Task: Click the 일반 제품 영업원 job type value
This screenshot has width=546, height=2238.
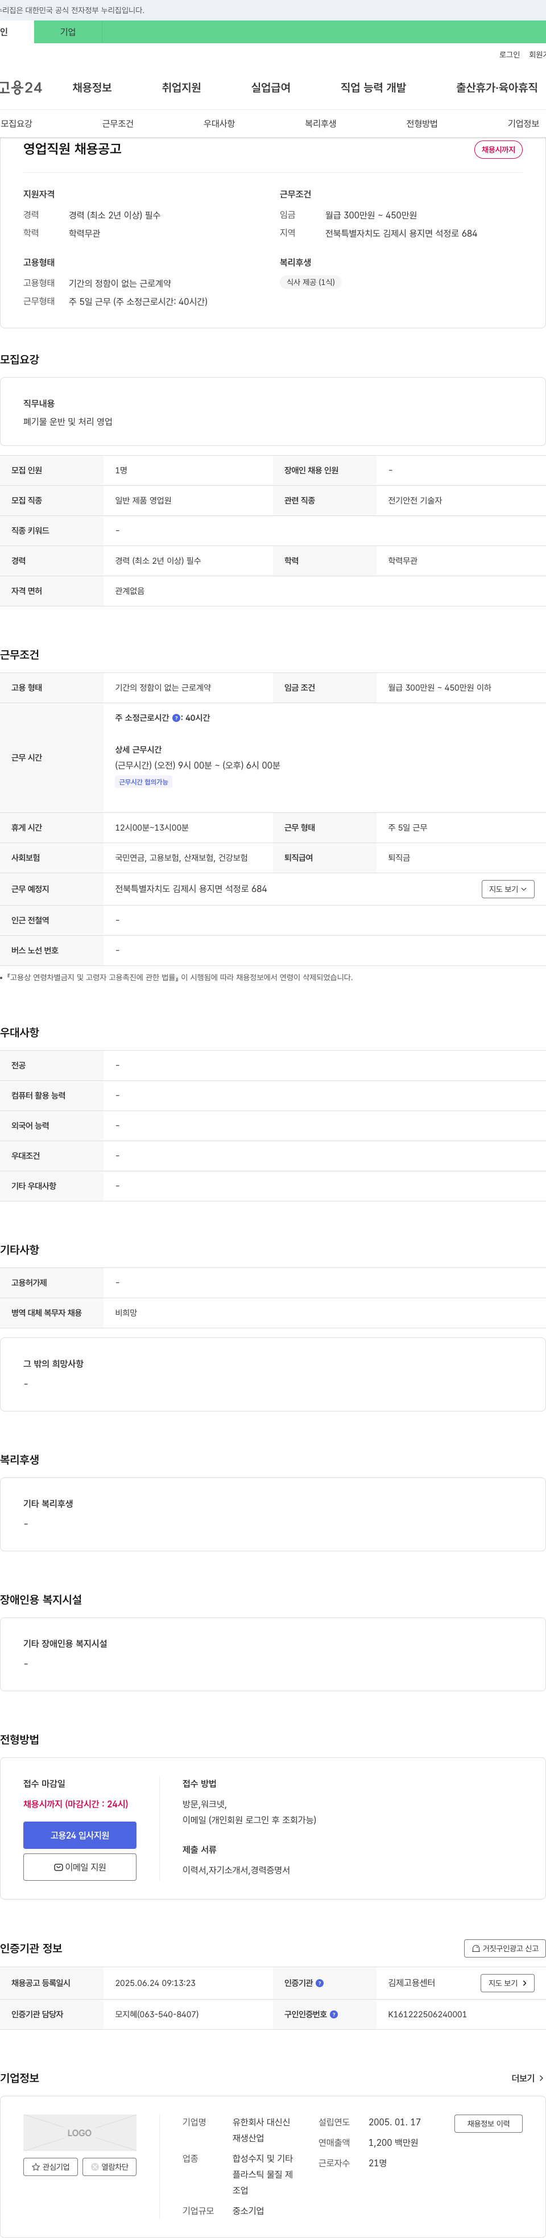Action: coord(143,501)
